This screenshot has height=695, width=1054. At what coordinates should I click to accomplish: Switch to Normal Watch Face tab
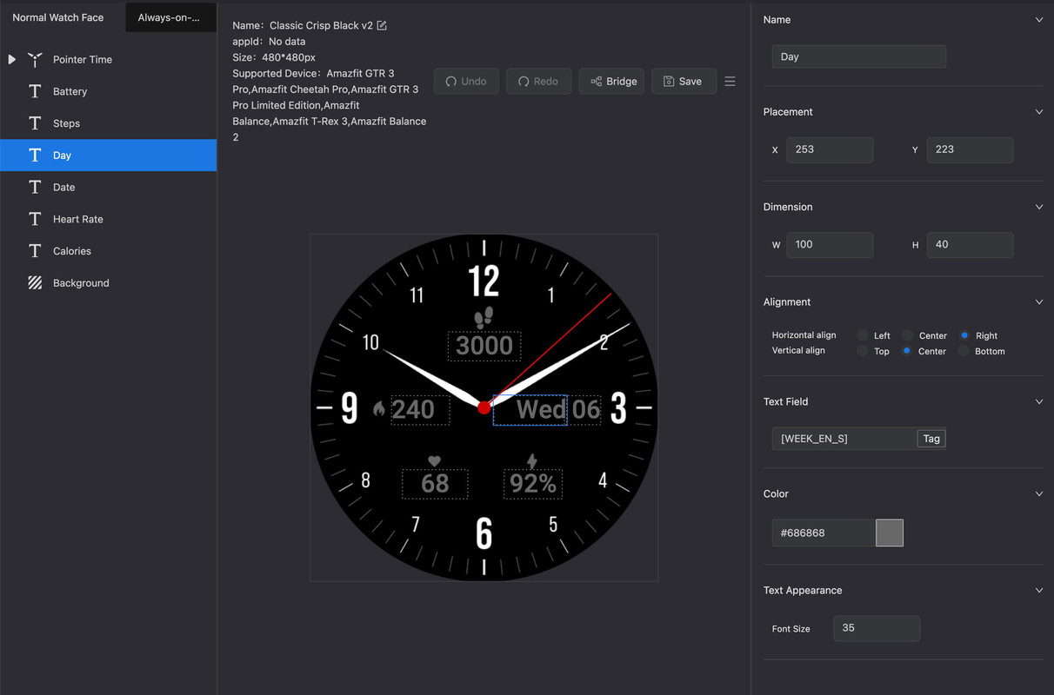click(x=58, y=17)
